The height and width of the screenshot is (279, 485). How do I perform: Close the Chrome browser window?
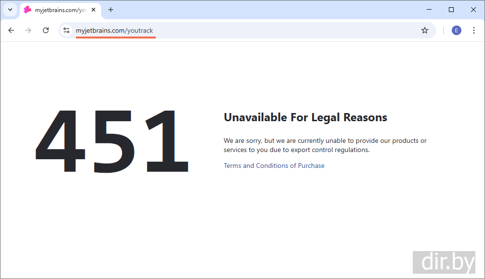click(x=473, y=10)
